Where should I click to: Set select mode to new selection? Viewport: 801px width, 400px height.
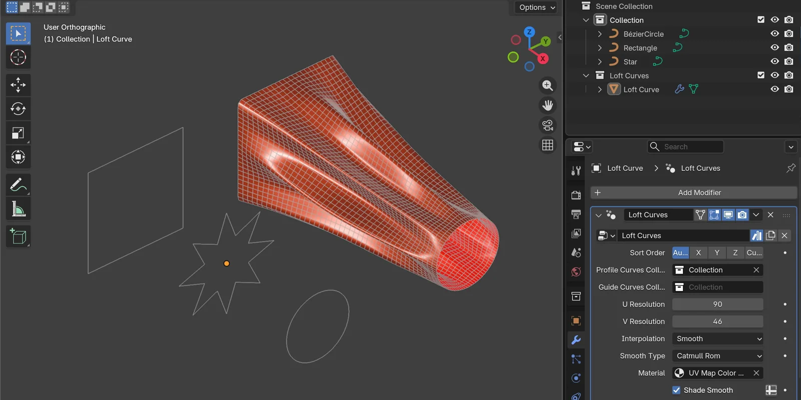12,7
